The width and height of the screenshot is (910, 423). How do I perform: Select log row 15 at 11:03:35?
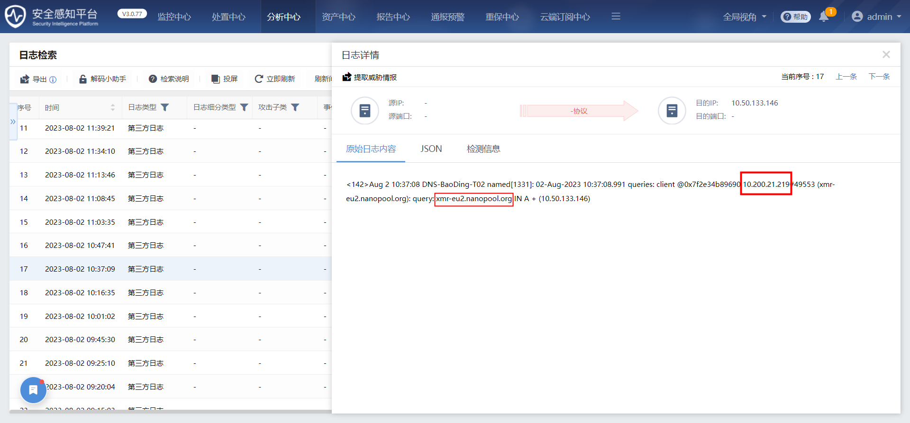coord(171,222)
